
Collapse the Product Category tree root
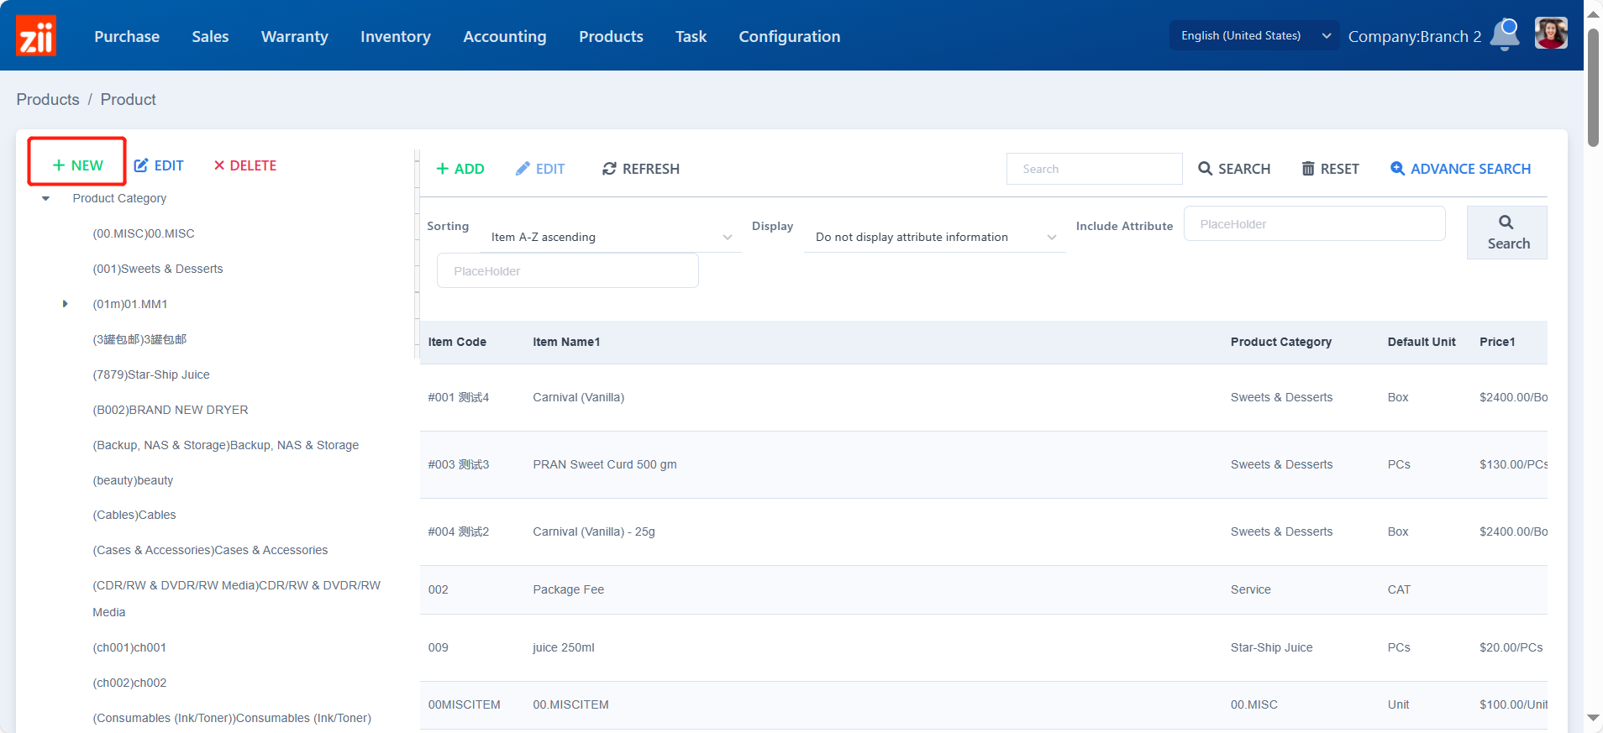pyautogui.click(x=46, y=199)
